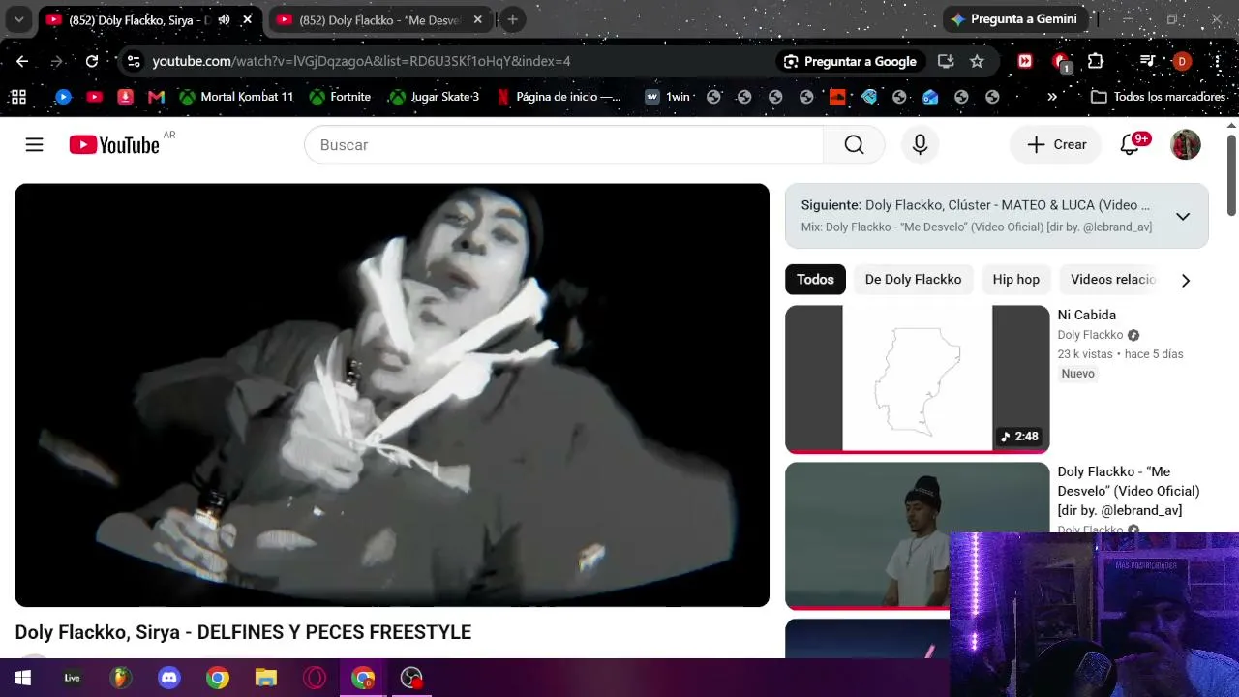1239x697 pixels.
Task: Open the Chrome extensions puzzle icon
Action: click(x=1096, y=61)
